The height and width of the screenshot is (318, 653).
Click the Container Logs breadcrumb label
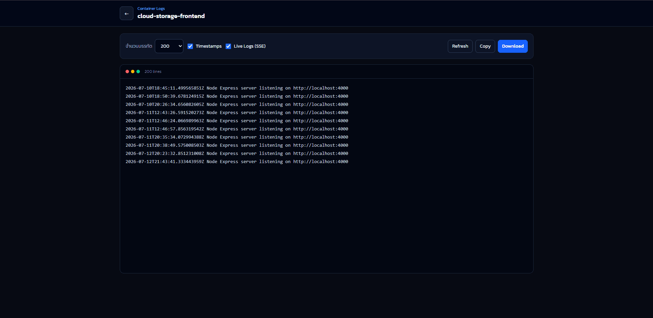tap(151, 9)
